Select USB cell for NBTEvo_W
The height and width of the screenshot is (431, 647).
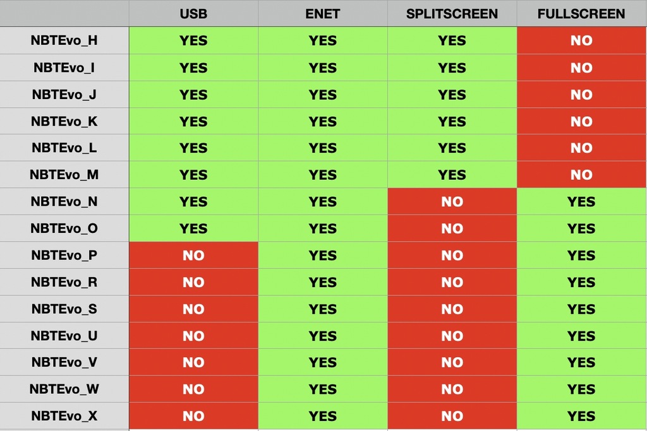(x=193, y=389)
